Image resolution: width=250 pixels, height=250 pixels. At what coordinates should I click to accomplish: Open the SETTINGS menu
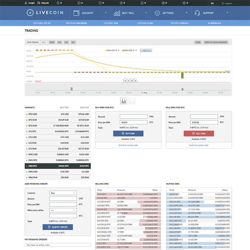click(x=171, y=13)
